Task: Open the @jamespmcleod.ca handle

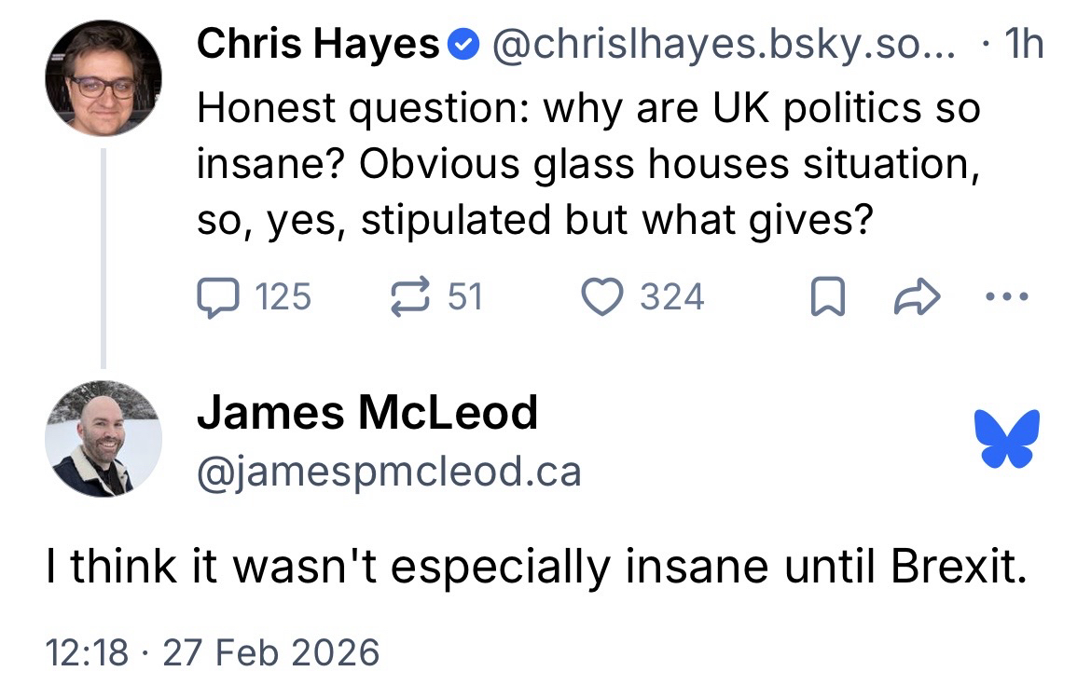Action: pyautogui.click(x=389, y=472)
